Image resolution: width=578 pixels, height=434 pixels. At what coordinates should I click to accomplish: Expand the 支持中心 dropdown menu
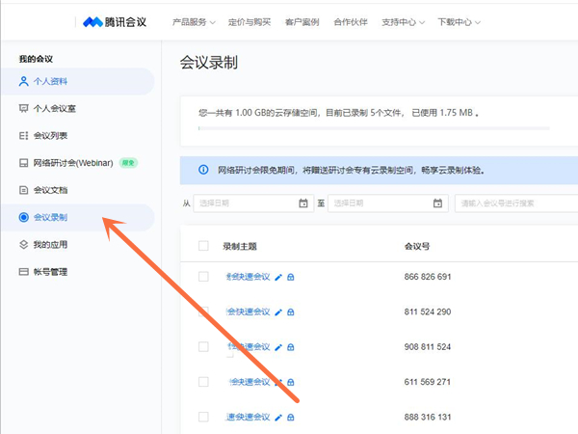click(403, 21)
